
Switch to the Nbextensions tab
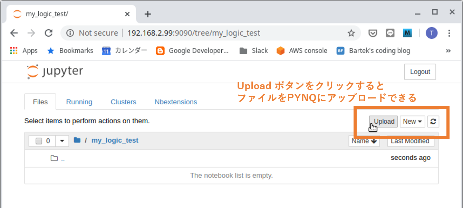tap(176, 102)
